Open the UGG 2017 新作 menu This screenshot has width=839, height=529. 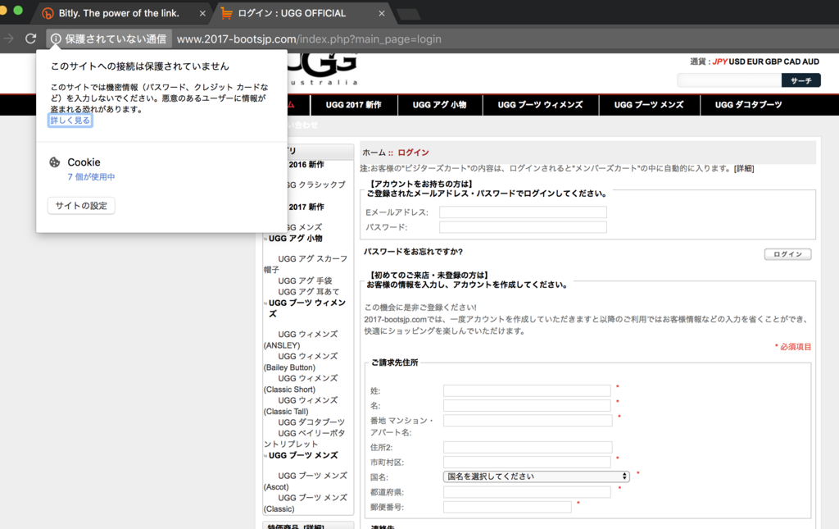(x=354, y=105)
